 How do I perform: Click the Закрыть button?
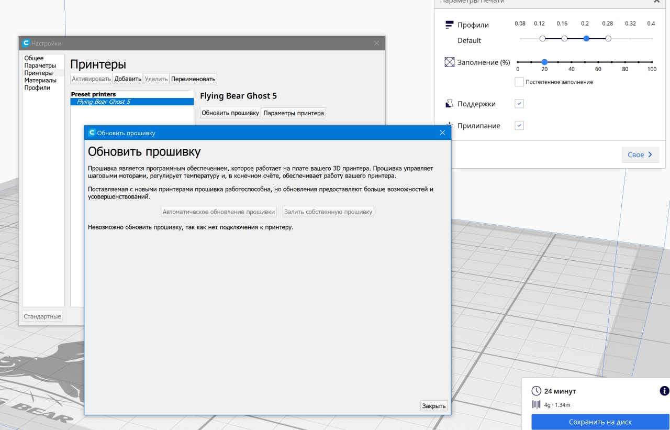pos(434,406)
